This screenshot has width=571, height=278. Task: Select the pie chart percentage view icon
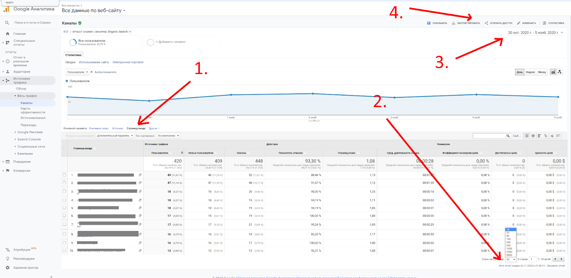point(533,136)
